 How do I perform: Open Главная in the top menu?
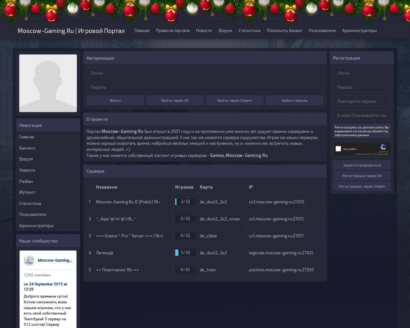point(142,30)
